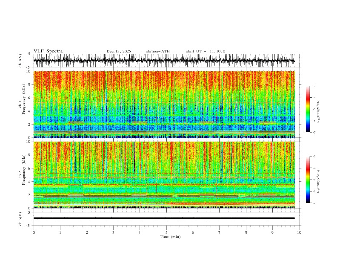Click the "VLF Spectra" plot title
The height and width of the screenshot is (261, 337).
pos(48,51)
